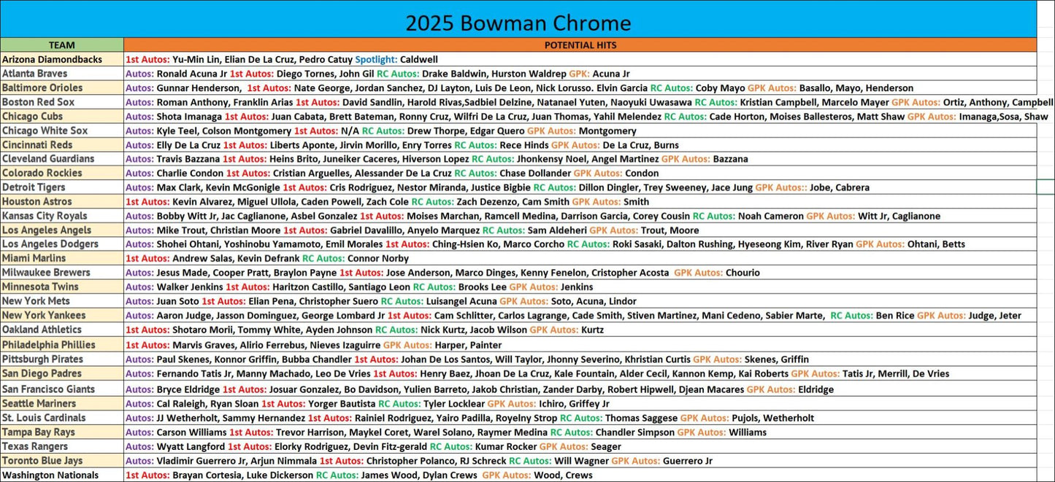Screen dimensions: 1055x482
Task: Select the Boston Red Sox team cell
Action: coord(62,102)
